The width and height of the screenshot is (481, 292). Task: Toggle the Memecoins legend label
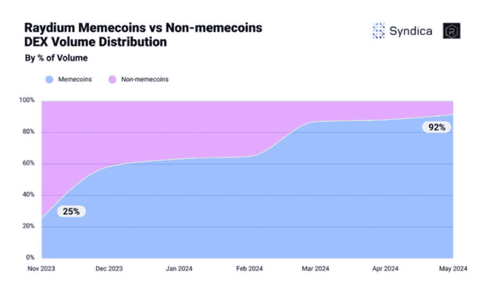(x=75, y=79)
